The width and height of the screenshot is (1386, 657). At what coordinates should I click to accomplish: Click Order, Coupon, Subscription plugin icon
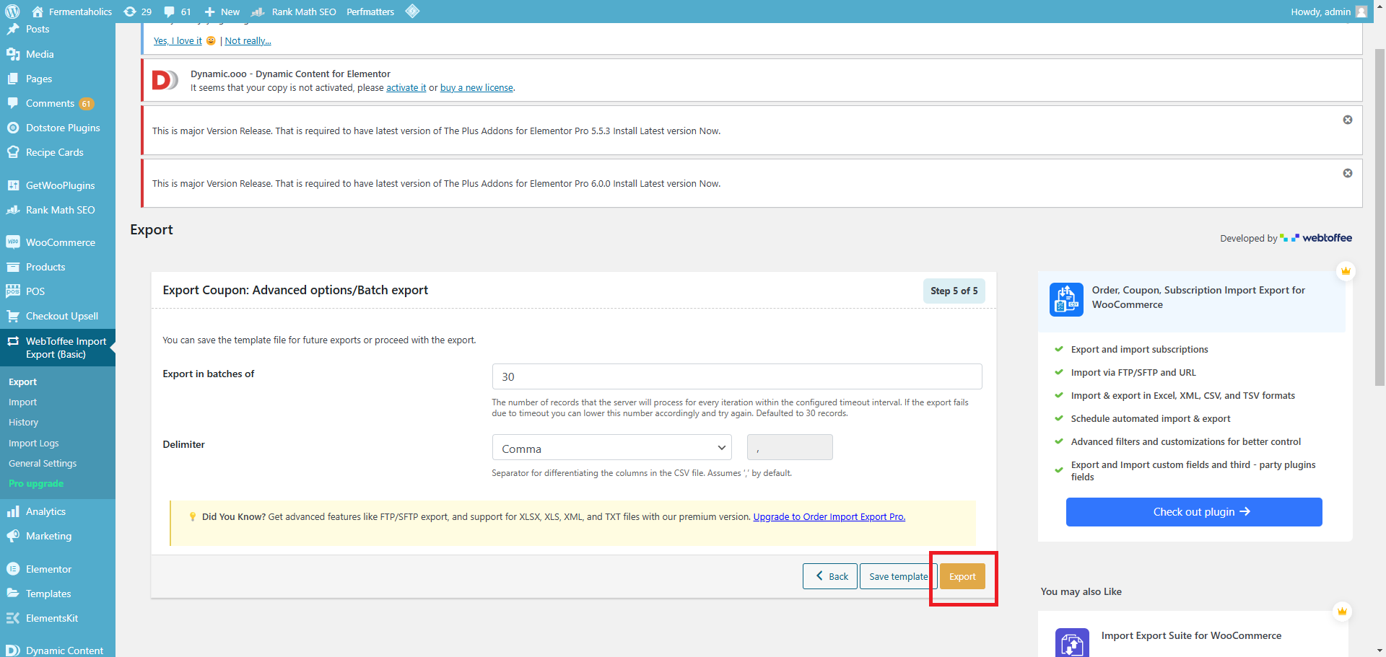[1066, 299]
